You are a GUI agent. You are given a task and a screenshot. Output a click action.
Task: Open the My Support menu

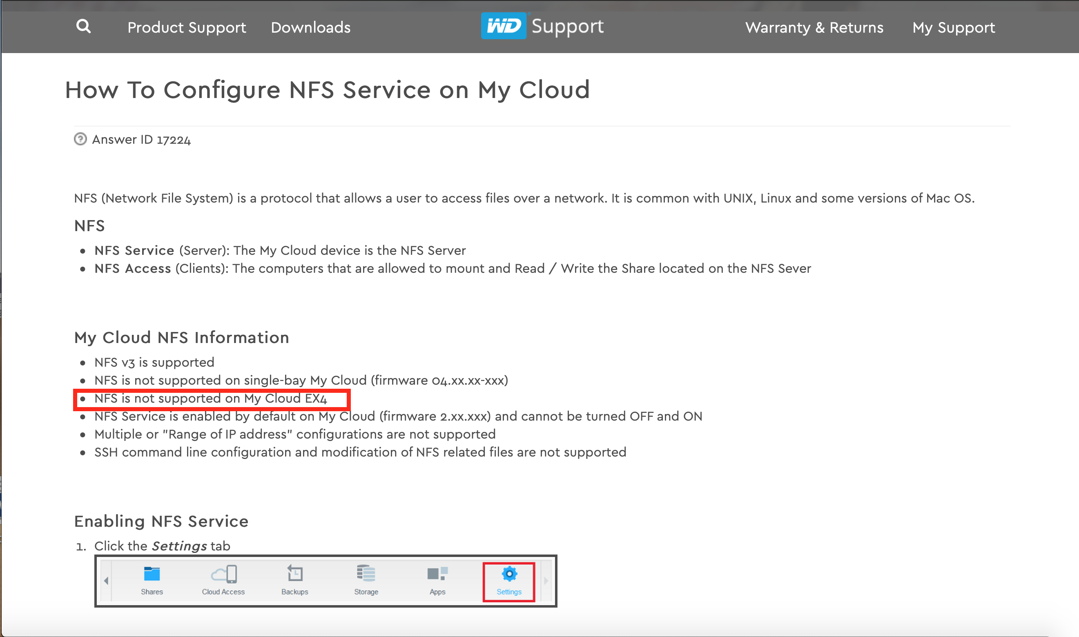[954, 27]
